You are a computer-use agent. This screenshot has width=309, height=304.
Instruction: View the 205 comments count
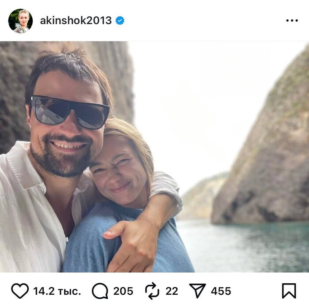pyautogui.click(x=123, y=291)
